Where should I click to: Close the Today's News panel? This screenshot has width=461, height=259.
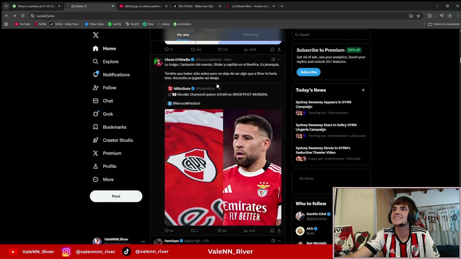[363, 90]
